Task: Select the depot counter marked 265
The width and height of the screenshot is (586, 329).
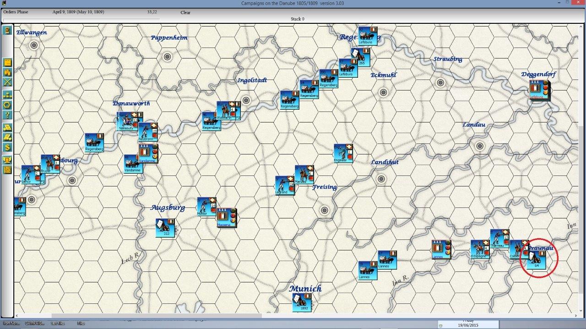Action: [360, 57]
